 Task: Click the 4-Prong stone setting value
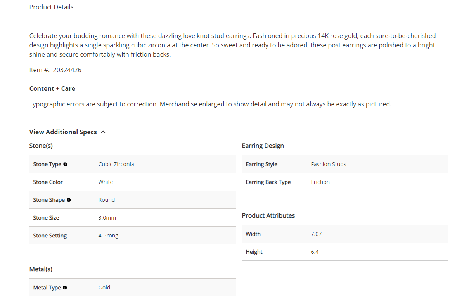point(108,236)
